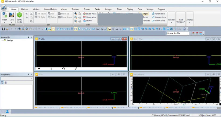Switch to the Settings tab
The width and height of the screenshot is (221, 117).
tap(150, 9)
